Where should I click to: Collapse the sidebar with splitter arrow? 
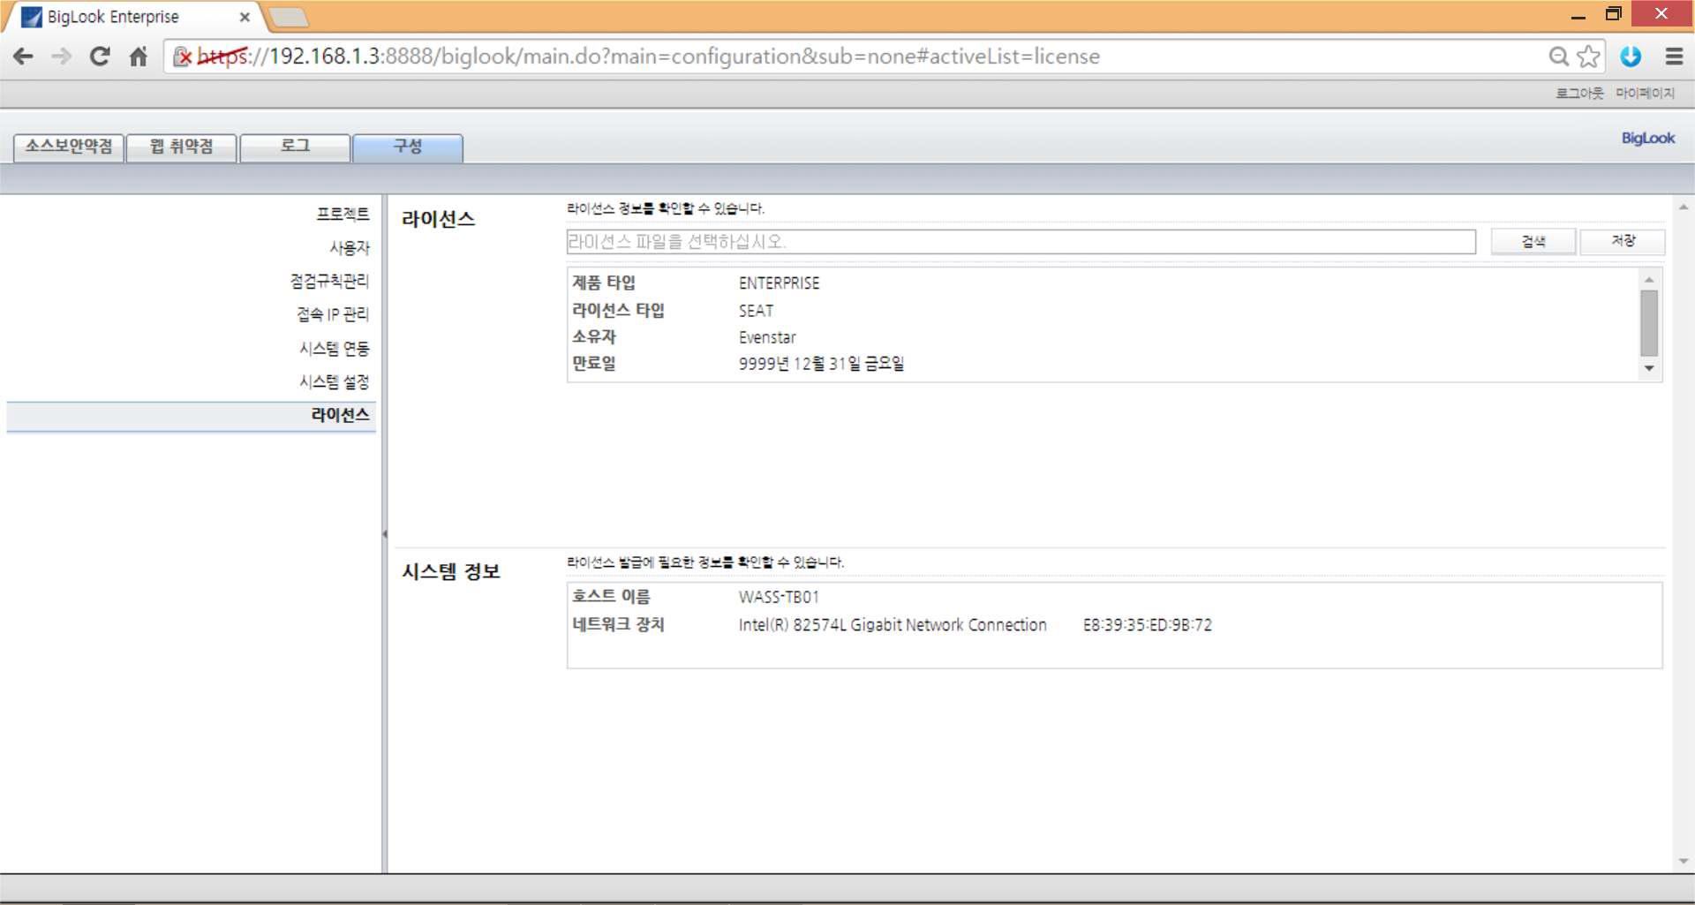click(x=384, y=533)
